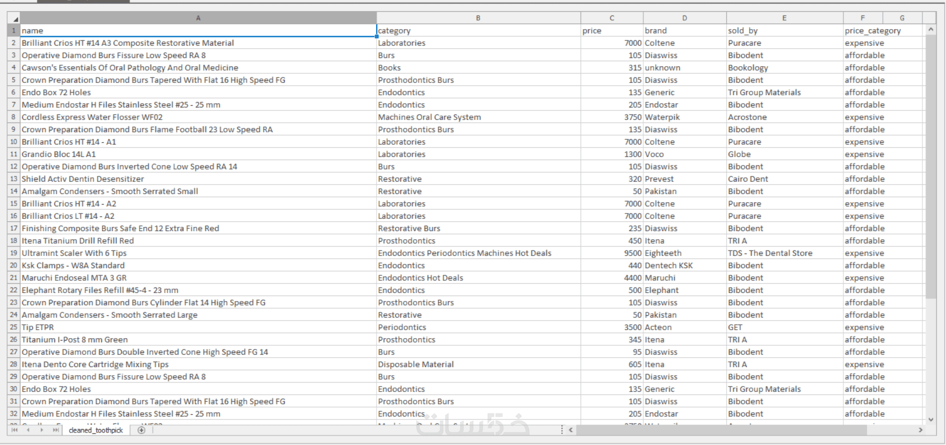The width and height of the screenshot is (946, 445).
Task: Select price cell 4400
Action: click(x=612, y=278)
